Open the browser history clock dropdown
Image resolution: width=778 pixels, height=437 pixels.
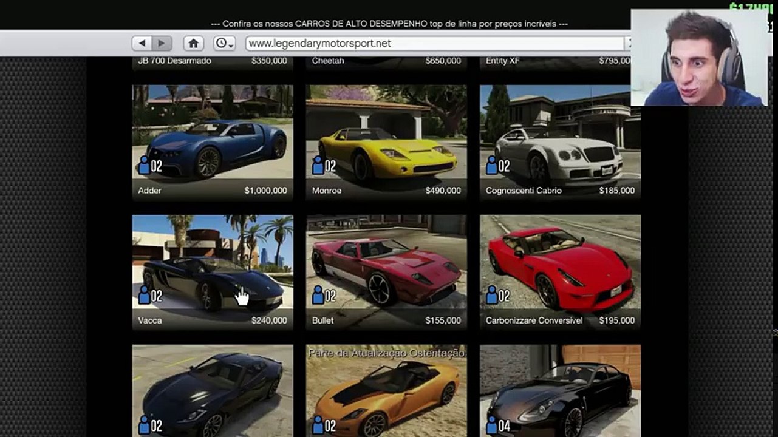point(224,43)
